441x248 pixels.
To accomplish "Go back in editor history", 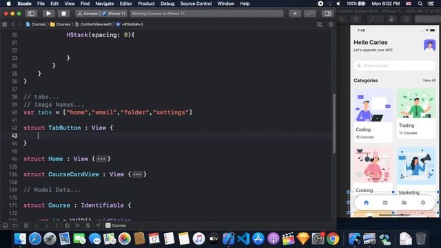I will [x=13, y=25].
